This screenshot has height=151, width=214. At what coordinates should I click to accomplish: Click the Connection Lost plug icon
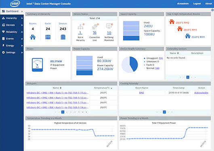pyautogui.click(x=94, y=27)
